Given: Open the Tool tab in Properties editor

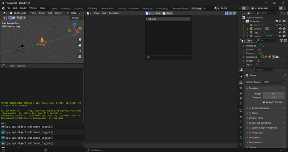Looking at the screenshot, I should coord(241,76).
